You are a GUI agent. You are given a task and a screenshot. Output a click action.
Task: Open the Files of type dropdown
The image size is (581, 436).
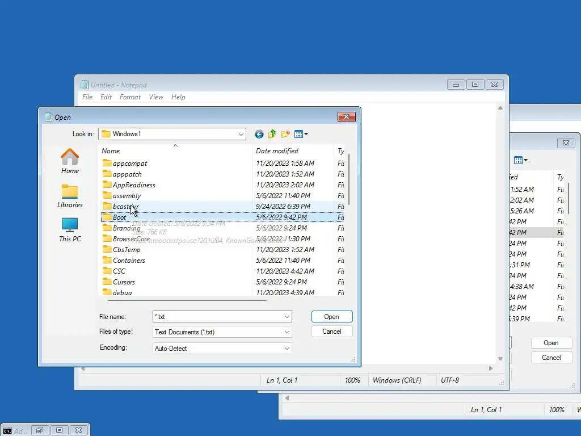click(287, 332)
